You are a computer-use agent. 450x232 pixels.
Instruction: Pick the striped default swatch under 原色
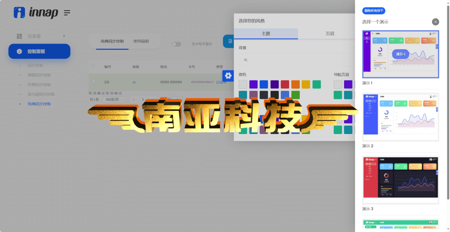(243, 84)
